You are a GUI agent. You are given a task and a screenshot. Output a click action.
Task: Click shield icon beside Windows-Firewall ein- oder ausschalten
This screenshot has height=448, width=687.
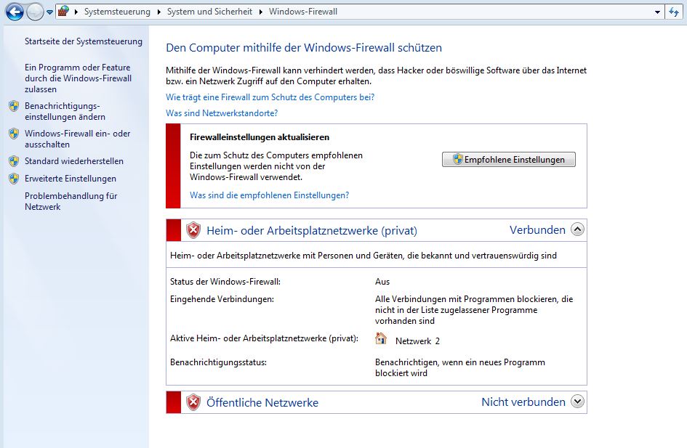14,134
